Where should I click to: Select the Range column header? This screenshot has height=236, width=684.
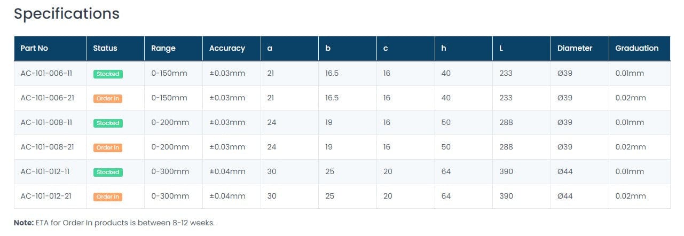pyautogui.click(x=163, y=48)
